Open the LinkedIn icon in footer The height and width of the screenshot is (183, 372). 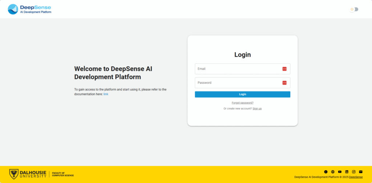347,172
